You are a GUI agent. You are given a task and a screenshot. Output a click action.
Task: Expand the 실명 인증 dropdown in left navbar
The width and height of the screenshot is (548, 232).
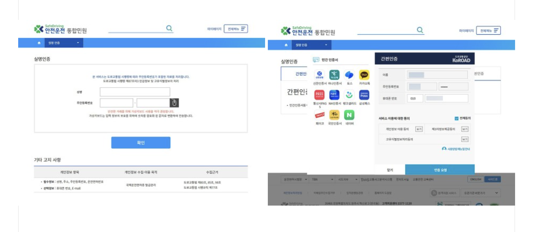(64, 43)
